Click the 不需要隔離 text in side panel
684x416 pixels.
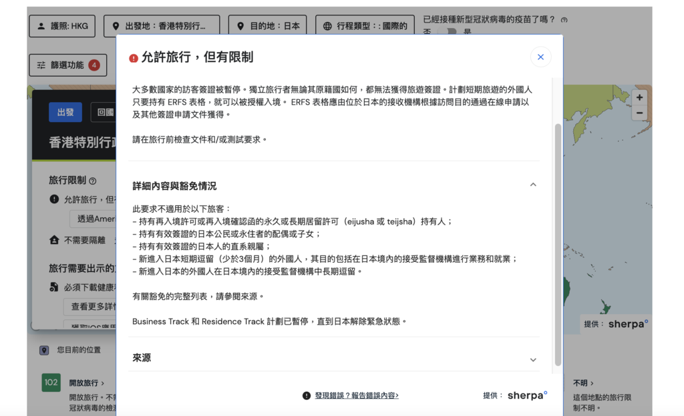(x=85, y=240)
